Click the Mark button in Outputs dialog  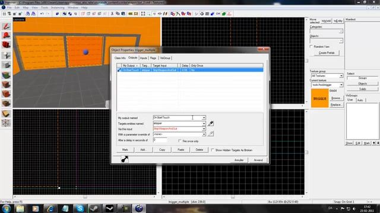(x=125, y=150)
